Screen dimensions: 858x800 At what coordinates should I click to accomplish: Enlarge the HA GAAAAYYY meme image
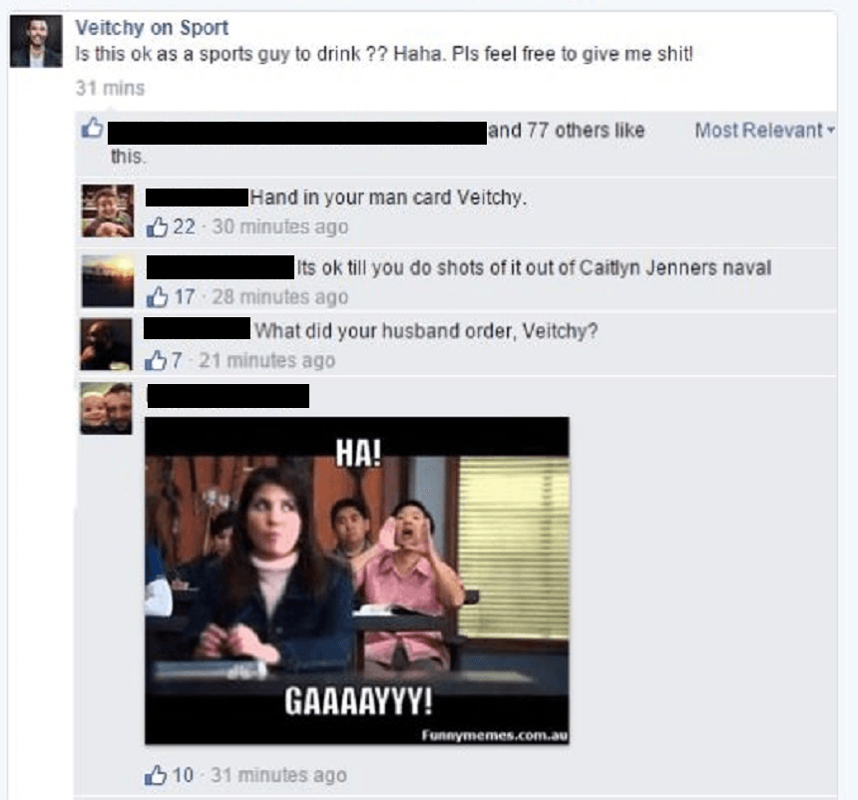pos(357,581)
